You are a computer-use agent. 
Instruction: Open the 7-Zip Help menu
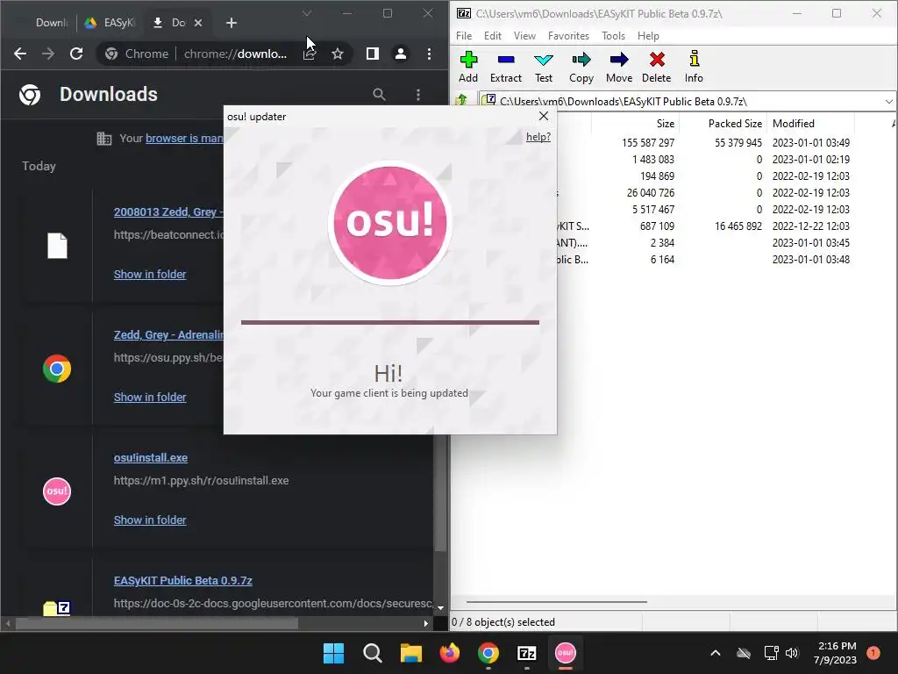point(648,35)
